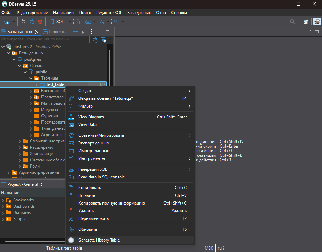
Task: Expand the test_table tree node
Action: [37, 84]
